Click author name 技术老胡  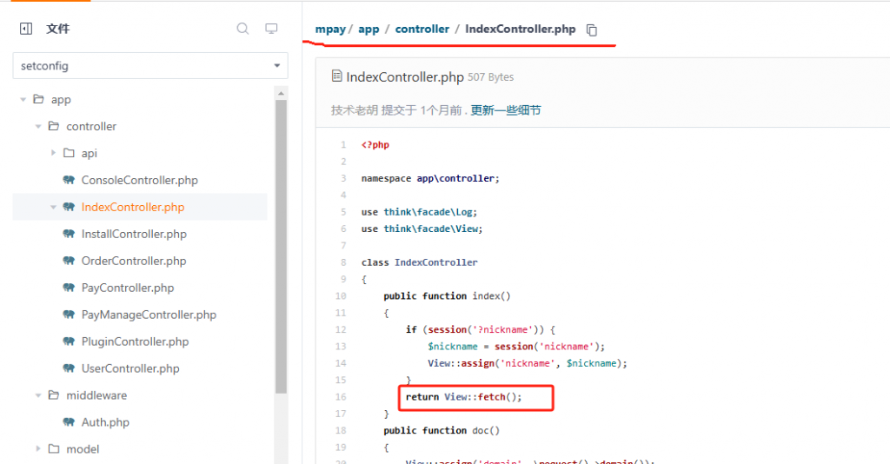click(355, 110)
